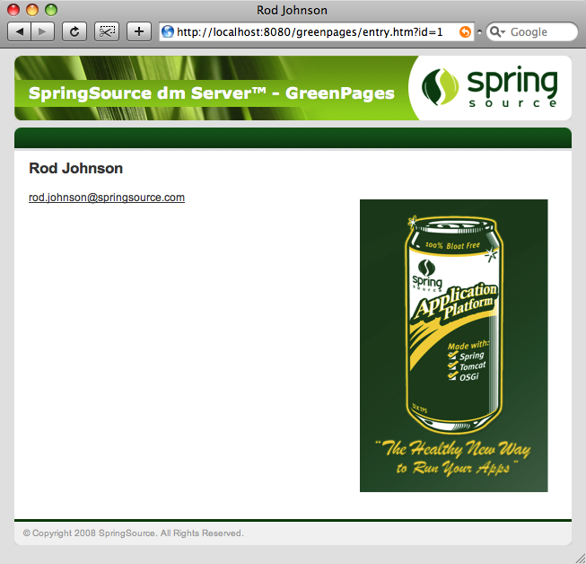Click the SpringSource dm Server GreenPages banner title
Viewport: 586px width, 564px height.
pos(211,93)
